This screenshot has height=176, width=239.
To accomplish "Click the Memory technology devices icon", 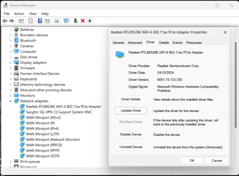I will 16,84.
